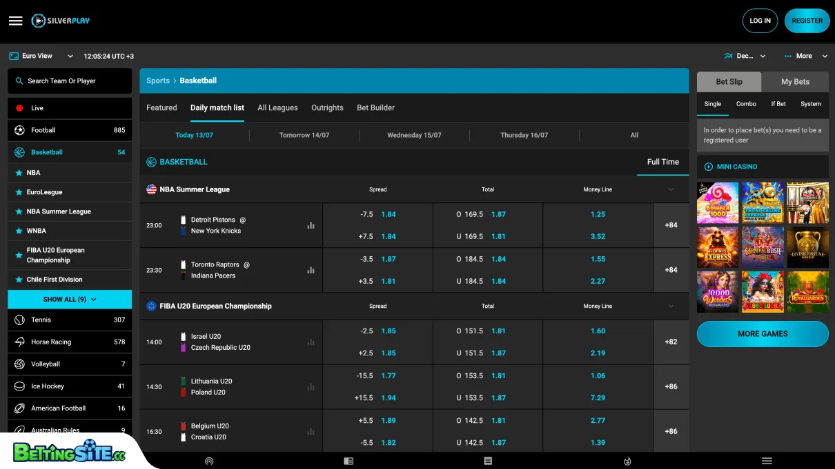
Task: Click the MORE GAMES button
Action: [763, 333]
